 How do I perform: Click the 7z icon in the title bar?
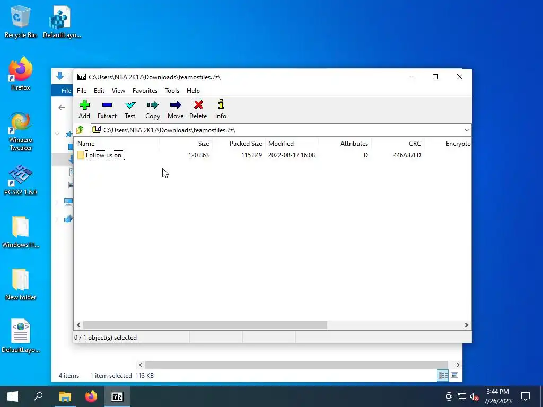81,77
